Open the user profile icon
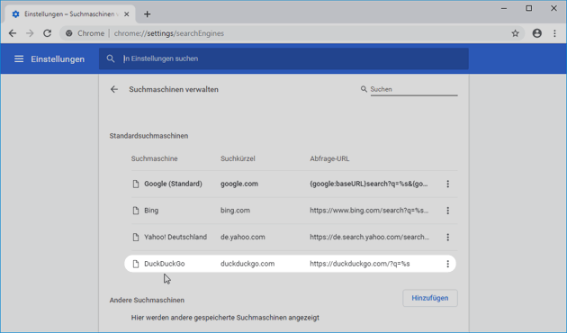This screenshot has height=333, width=567. (x=537, y=33)
